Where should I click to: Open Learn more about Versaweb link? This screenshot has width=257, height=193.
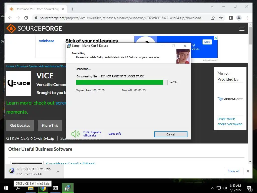tap(230, 121)
